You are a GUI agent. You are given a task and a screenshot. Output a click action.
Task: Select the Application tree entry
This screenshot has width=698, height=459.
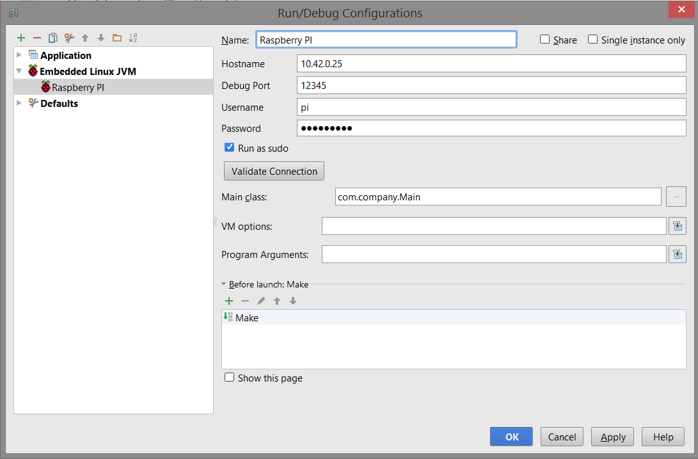pyautogui.click(x=66, y=55)
